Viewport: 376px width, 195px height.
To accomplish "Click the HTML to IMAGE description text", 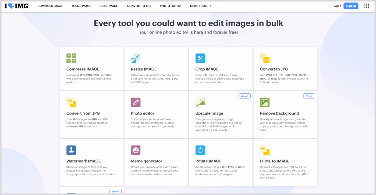I will [285, 172].
